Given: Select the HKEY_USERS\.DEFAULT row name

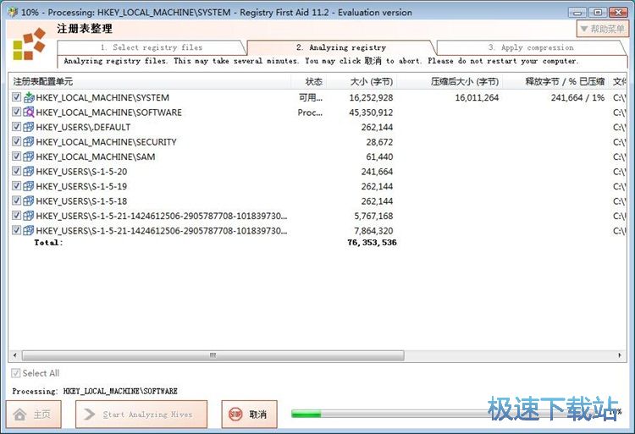Looking at the screenshot, I should click(x=83, y=127).
